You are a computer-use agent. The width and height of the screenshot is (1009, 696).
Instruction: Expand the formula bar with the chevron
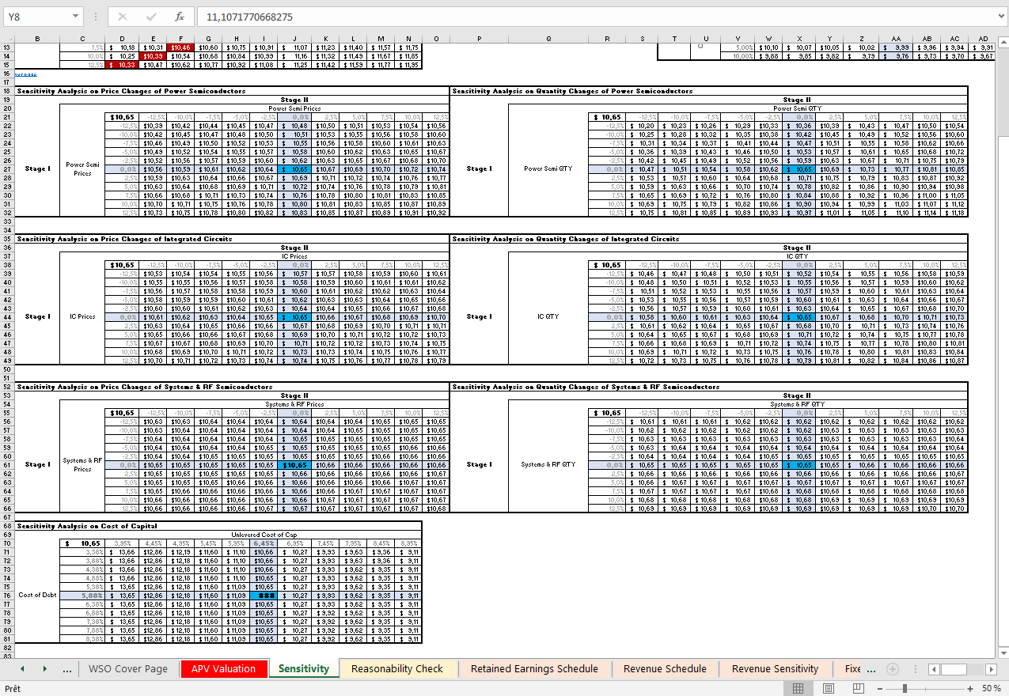point(1000,16)
